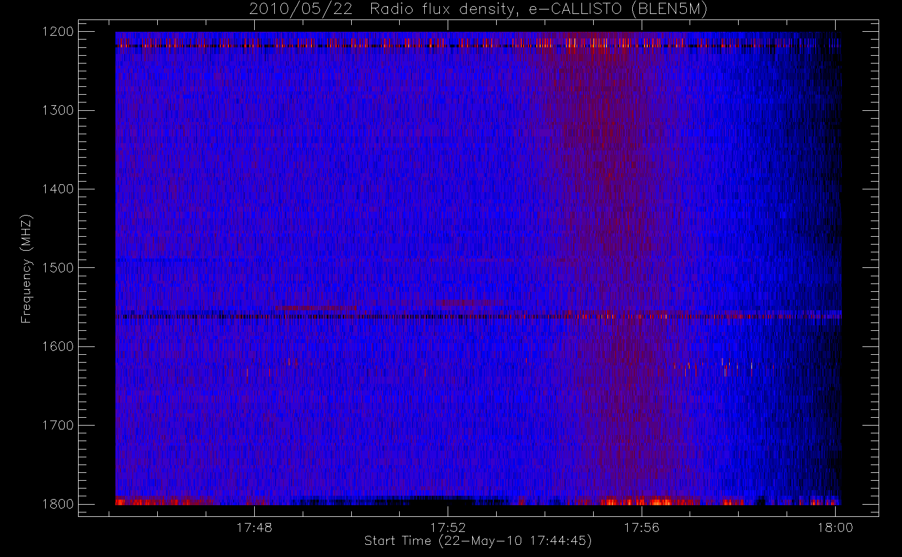Click the 1400 frequency tick label

[58, 189]
